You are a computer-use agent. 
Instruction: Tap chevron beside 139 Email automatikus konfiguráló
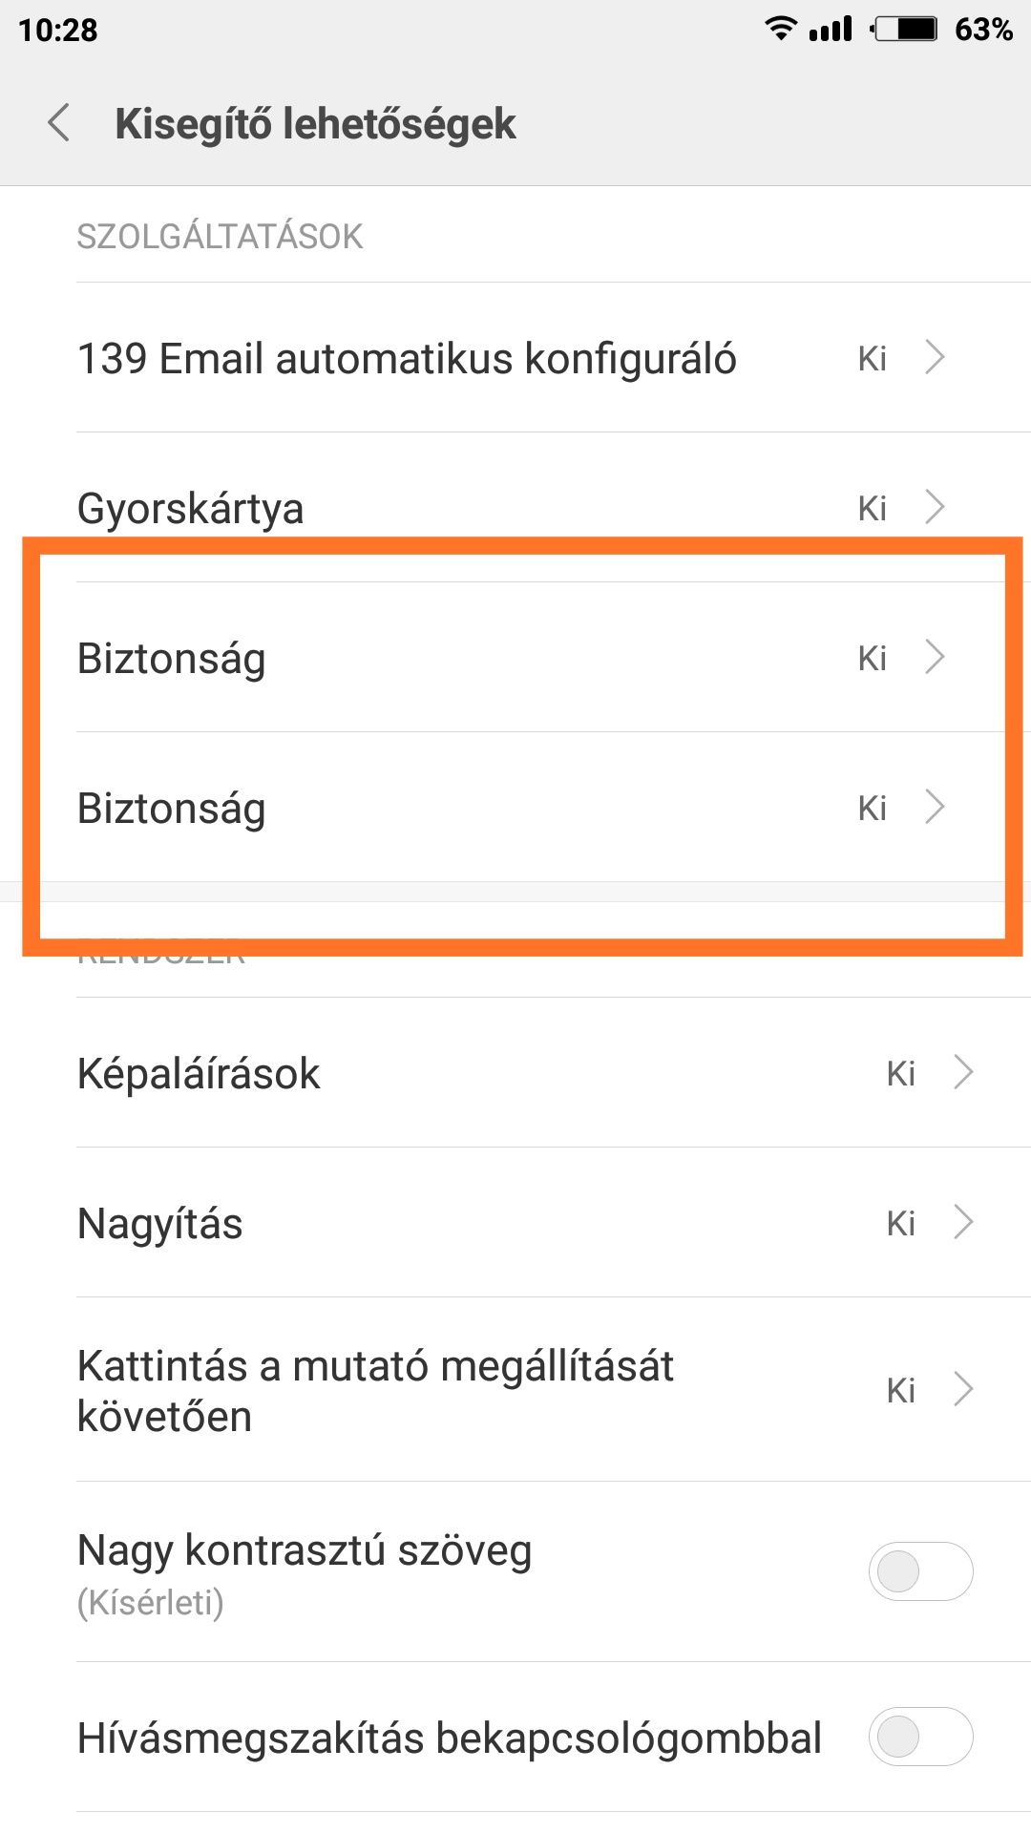[x=936, y=358]
